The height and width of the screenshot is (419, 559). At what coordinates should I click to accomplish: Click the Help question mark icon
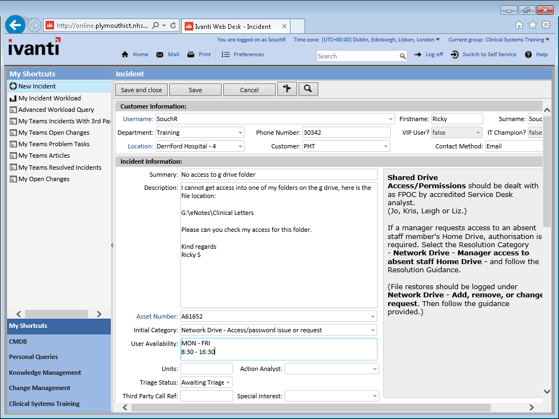coord(528,55)
